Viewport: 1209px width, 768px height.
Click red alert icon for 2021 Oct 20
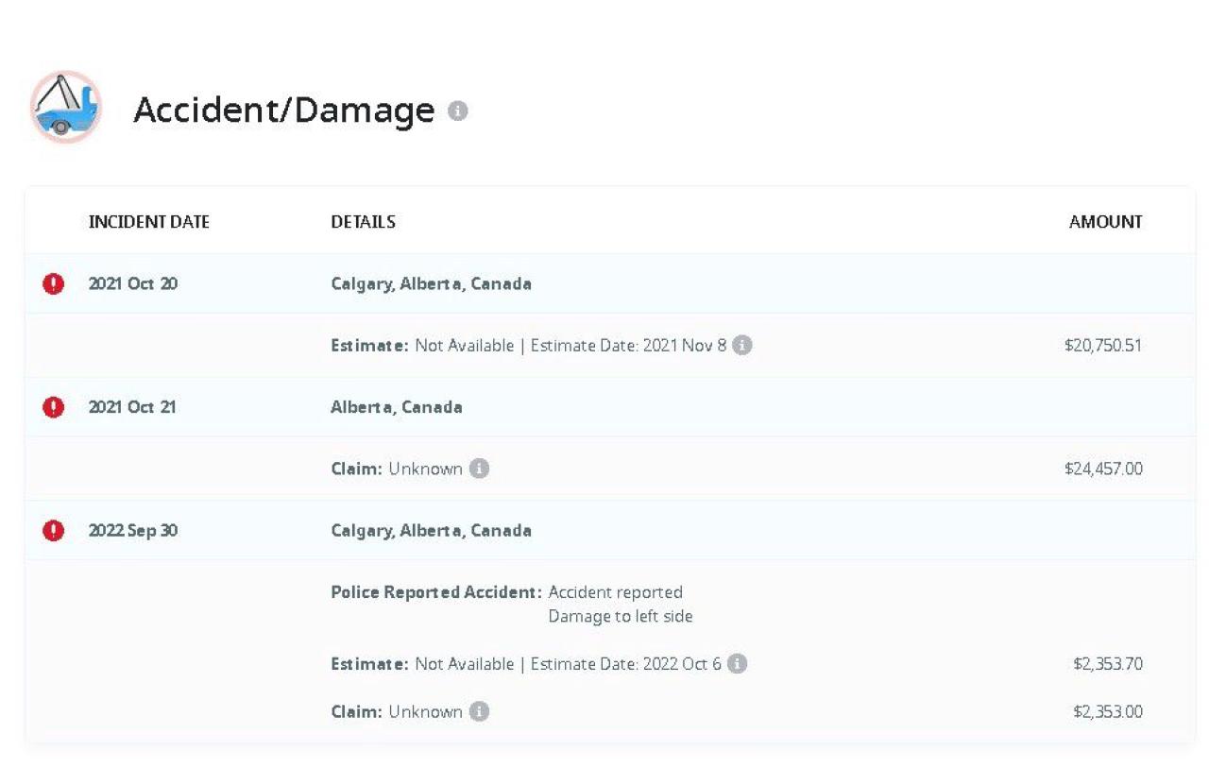click(54, 283)
